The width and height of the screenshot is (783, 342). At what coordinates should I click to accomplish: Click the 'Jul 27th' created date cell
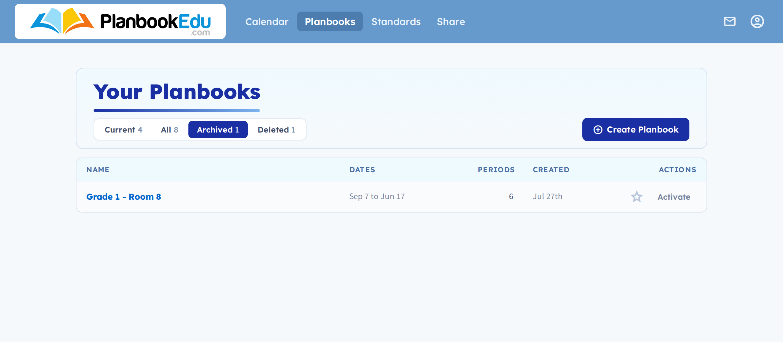[547, 196]
